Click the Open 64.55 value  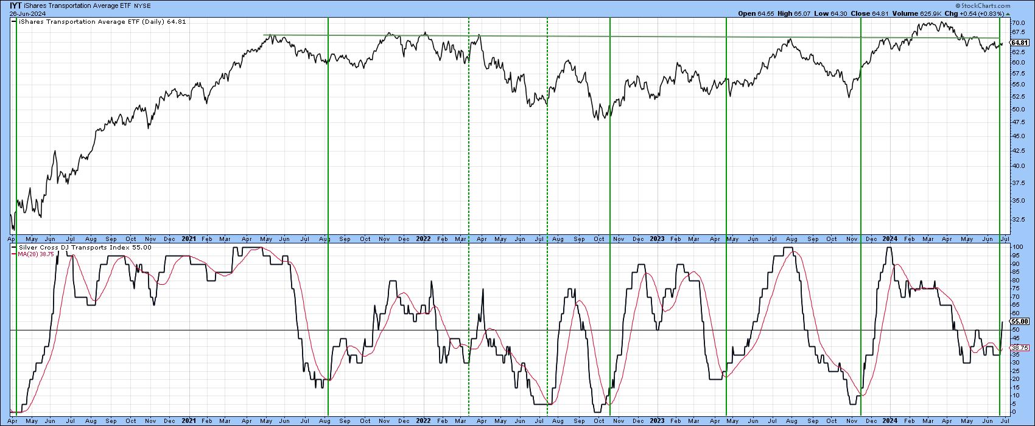tap(756, 13)
